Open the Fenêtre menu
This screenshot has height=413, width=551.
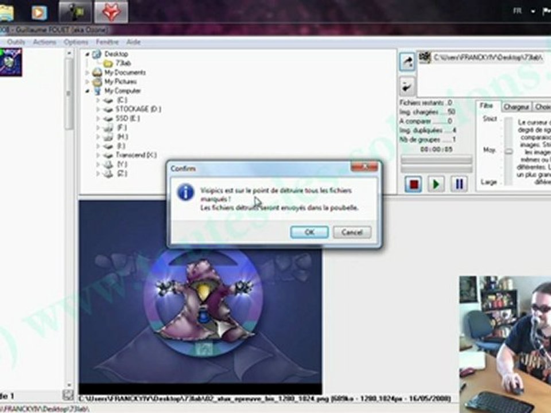point(107,42)
